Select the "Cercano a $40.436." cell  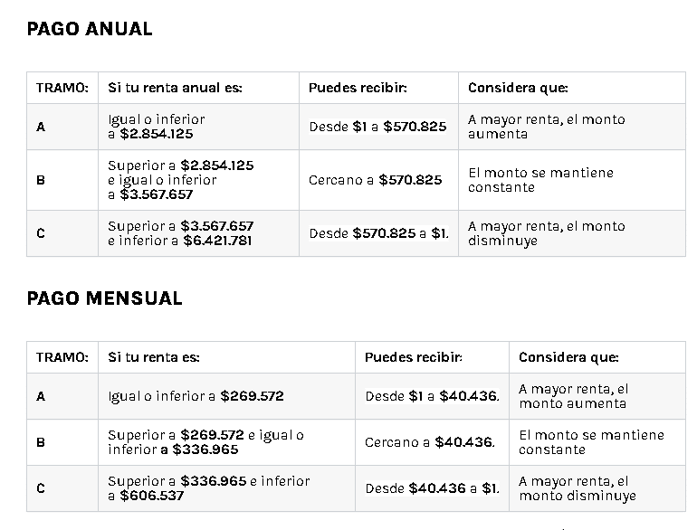pyautogui.click(x=430, y=442)
